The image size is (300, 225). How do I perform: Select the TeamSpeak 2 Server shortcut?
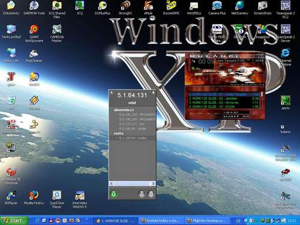tap(286, 34)
